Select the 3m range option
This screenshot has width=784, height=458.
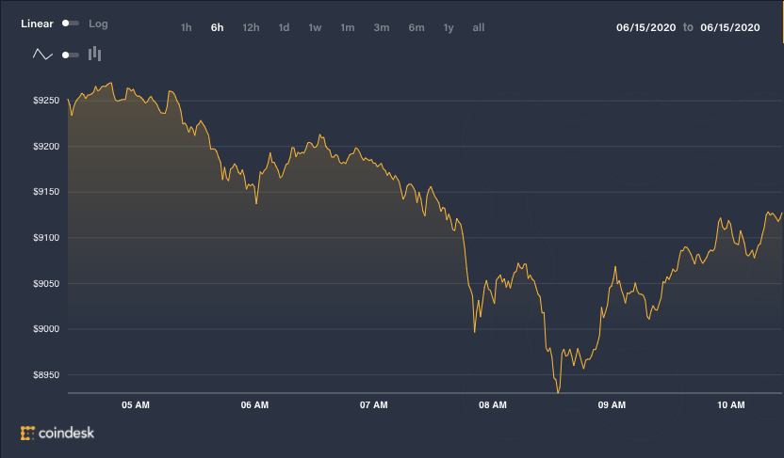[382, 27]
